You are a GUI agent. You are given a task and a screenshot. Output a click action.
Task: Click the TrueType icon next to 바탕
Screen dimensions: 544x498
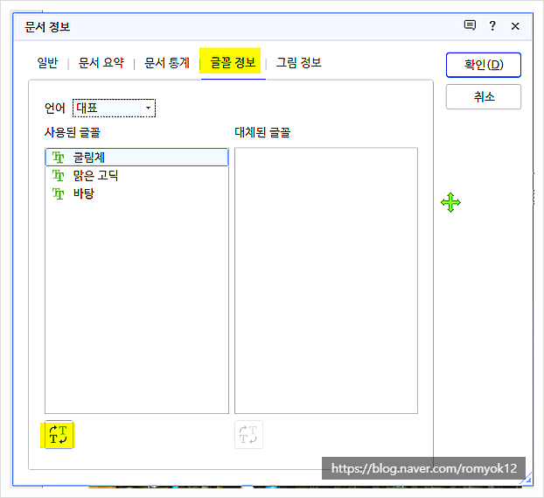tap(58, 193)
